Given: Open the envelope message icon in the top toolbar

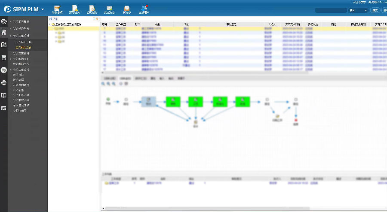Looking at the screenshot, I should click(109, 9).
